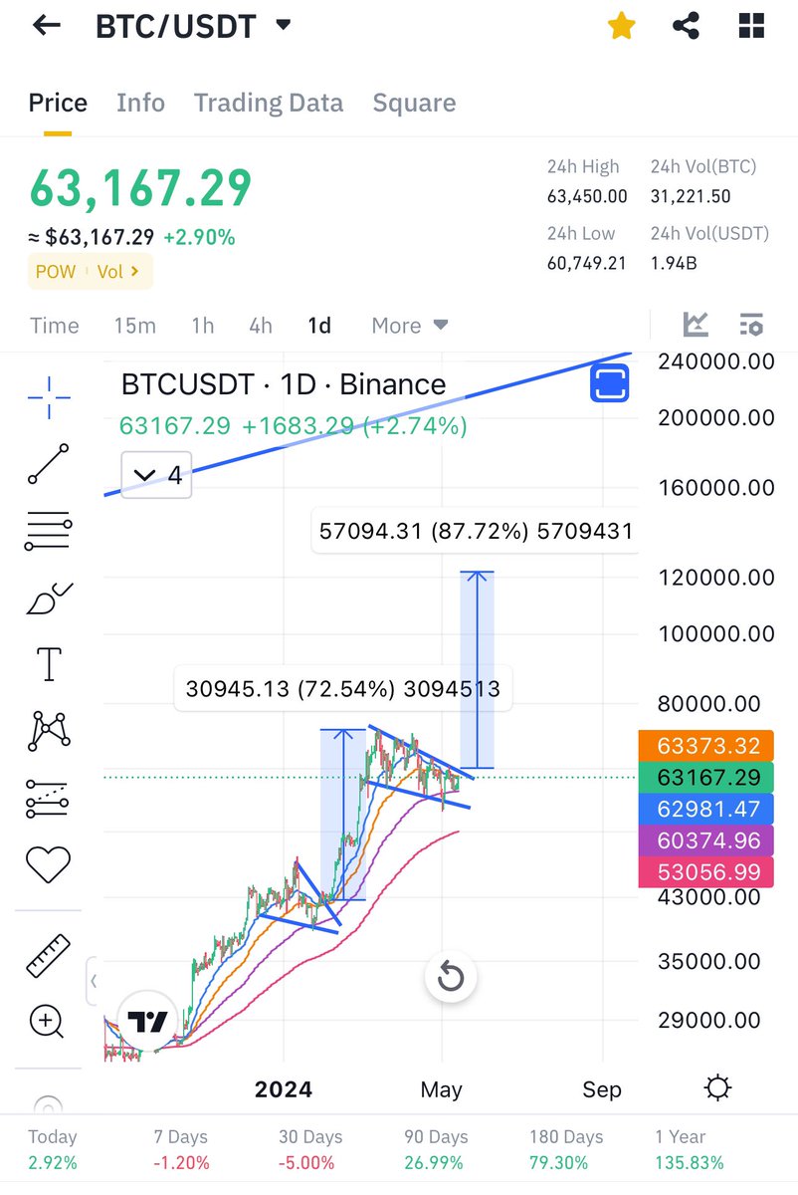This screenshot has width=798, height=1195.
Task: Open the Square tab
Action: 414,103
